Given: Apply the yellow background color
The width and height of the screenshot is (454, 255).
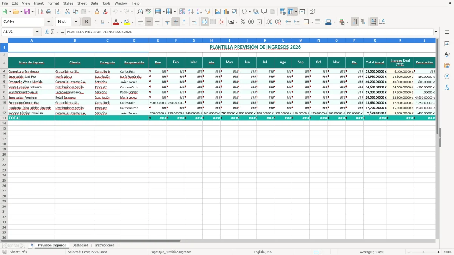Looking at the screenshot, I should tap(127, 22).
